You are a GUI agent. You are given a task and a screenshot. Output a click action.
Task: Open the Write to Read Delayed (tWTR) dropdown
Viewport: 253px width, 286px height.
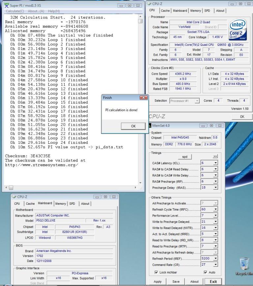coord(215,228)
